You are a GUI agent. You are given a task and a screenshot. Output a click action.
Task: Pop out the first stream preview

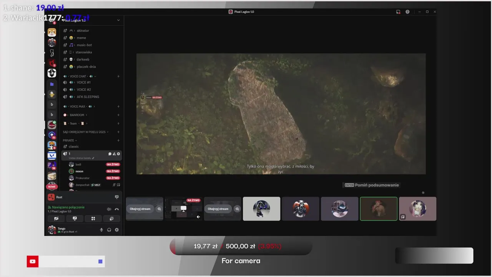[x=159, y=209]
